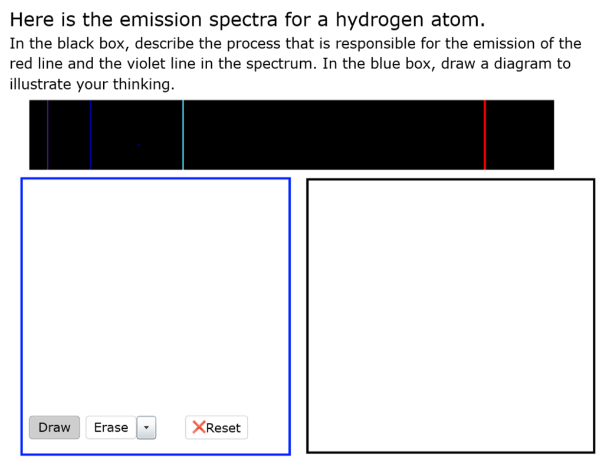Select the red emission line

(484, 134)
